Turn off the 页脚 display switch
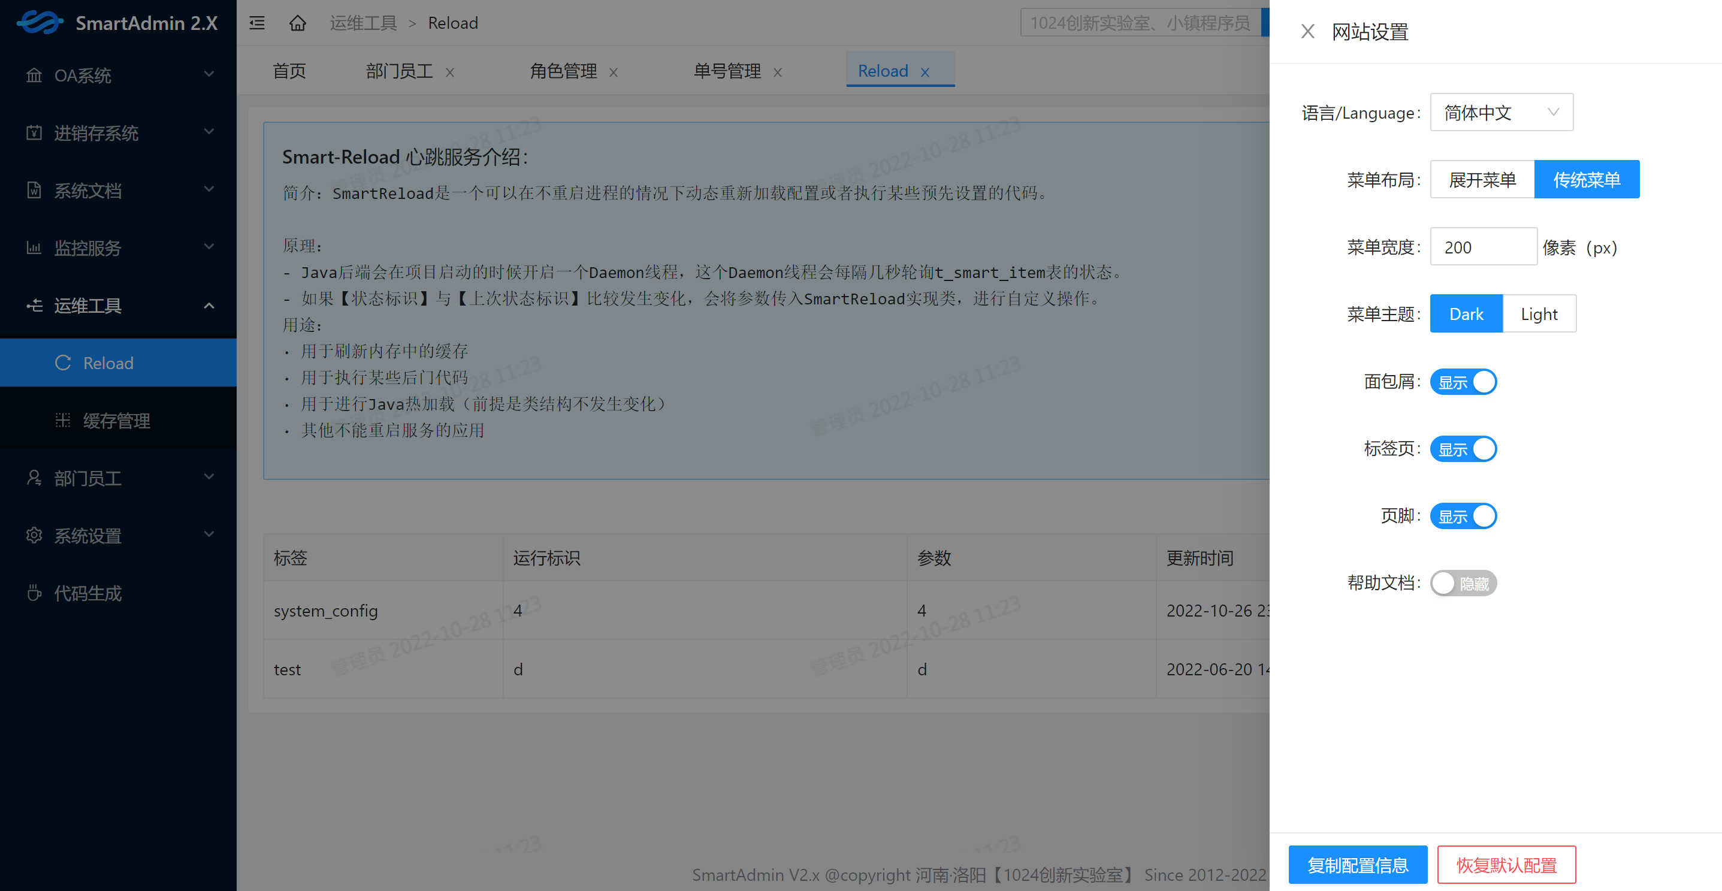The width and height of the screenshot is (1722, 891). [x=1463, y=517]
